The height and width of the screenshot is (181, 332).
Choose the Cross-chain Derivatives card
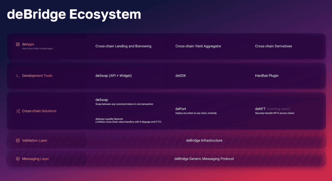click(x=273, y=46)
